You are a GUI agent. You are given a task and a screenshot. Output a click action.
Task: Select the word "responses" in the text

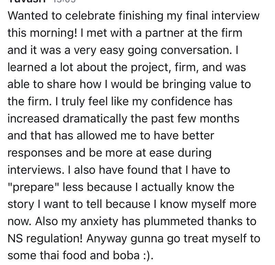pyautogui.click(x=35, y=153)
